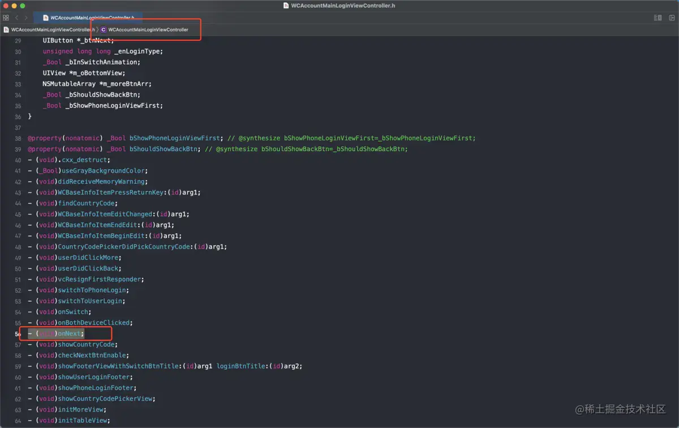Click the bShowPhoneLoginViewFirst property declaration
679x428 pixels.
pos(252,138)
